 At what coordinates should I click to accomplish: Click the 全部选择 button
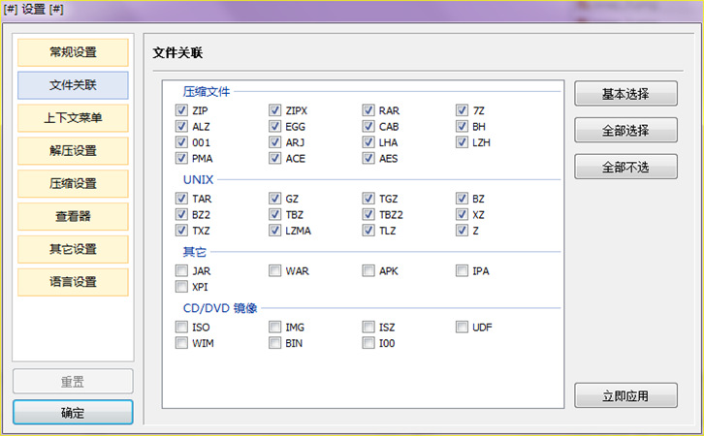624,130
